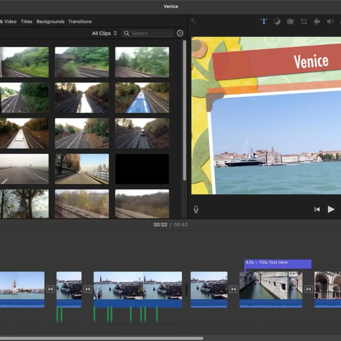Select the 4.0s Title Text Here bar
Viewport: 341px width, 341px height.
point(278,264)
